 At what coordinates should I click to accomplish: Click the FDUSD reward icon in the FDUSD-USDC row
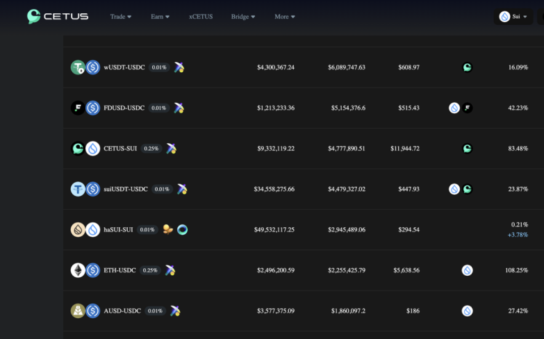coord(468,108)
